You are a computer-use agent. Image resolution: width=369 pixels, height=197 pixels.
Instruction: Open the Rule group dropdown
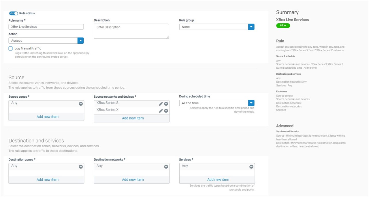216,27
